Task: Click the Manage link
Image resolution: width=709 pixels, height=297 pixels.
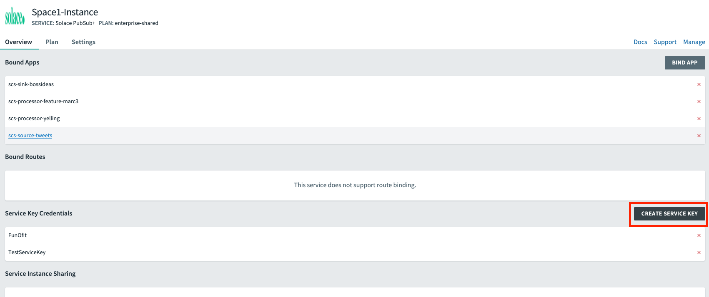Action: 694,42
